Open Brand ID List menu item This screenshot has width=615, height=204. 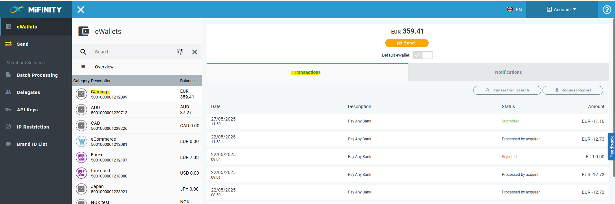click(36, 144)
